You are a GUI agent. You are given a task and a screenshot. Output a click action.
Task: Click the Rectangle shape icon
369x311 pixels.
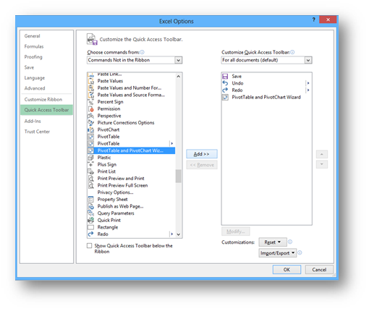(91, 227)
